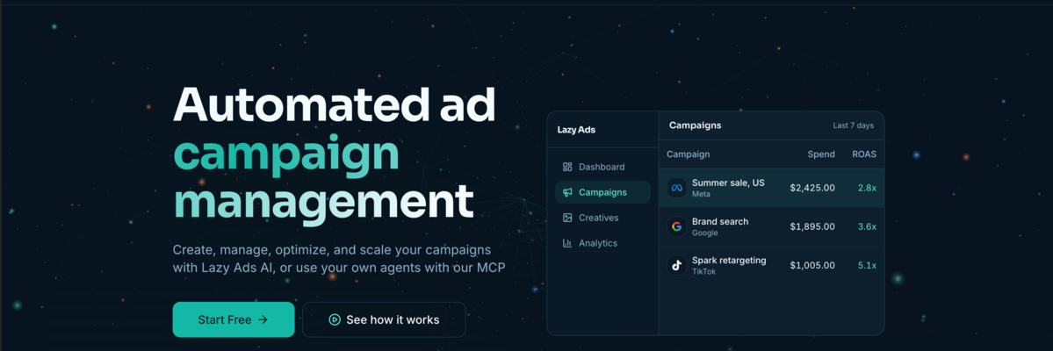Click the Start Free button
The width and height of the screenshot is (1053, 351).
pos(233,319)
